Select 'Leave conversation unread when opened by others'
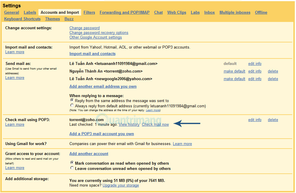 point(72,168)
